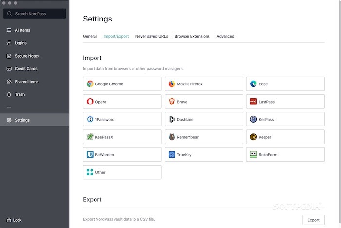Click the Brave label text

click(x=182, y=102)
